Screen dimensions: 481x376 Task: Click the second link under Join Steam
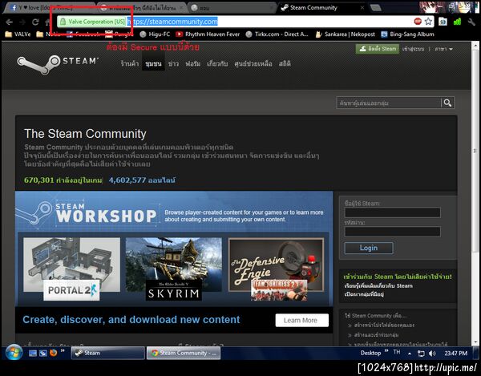pyautogui.click(x=364, y=294)
